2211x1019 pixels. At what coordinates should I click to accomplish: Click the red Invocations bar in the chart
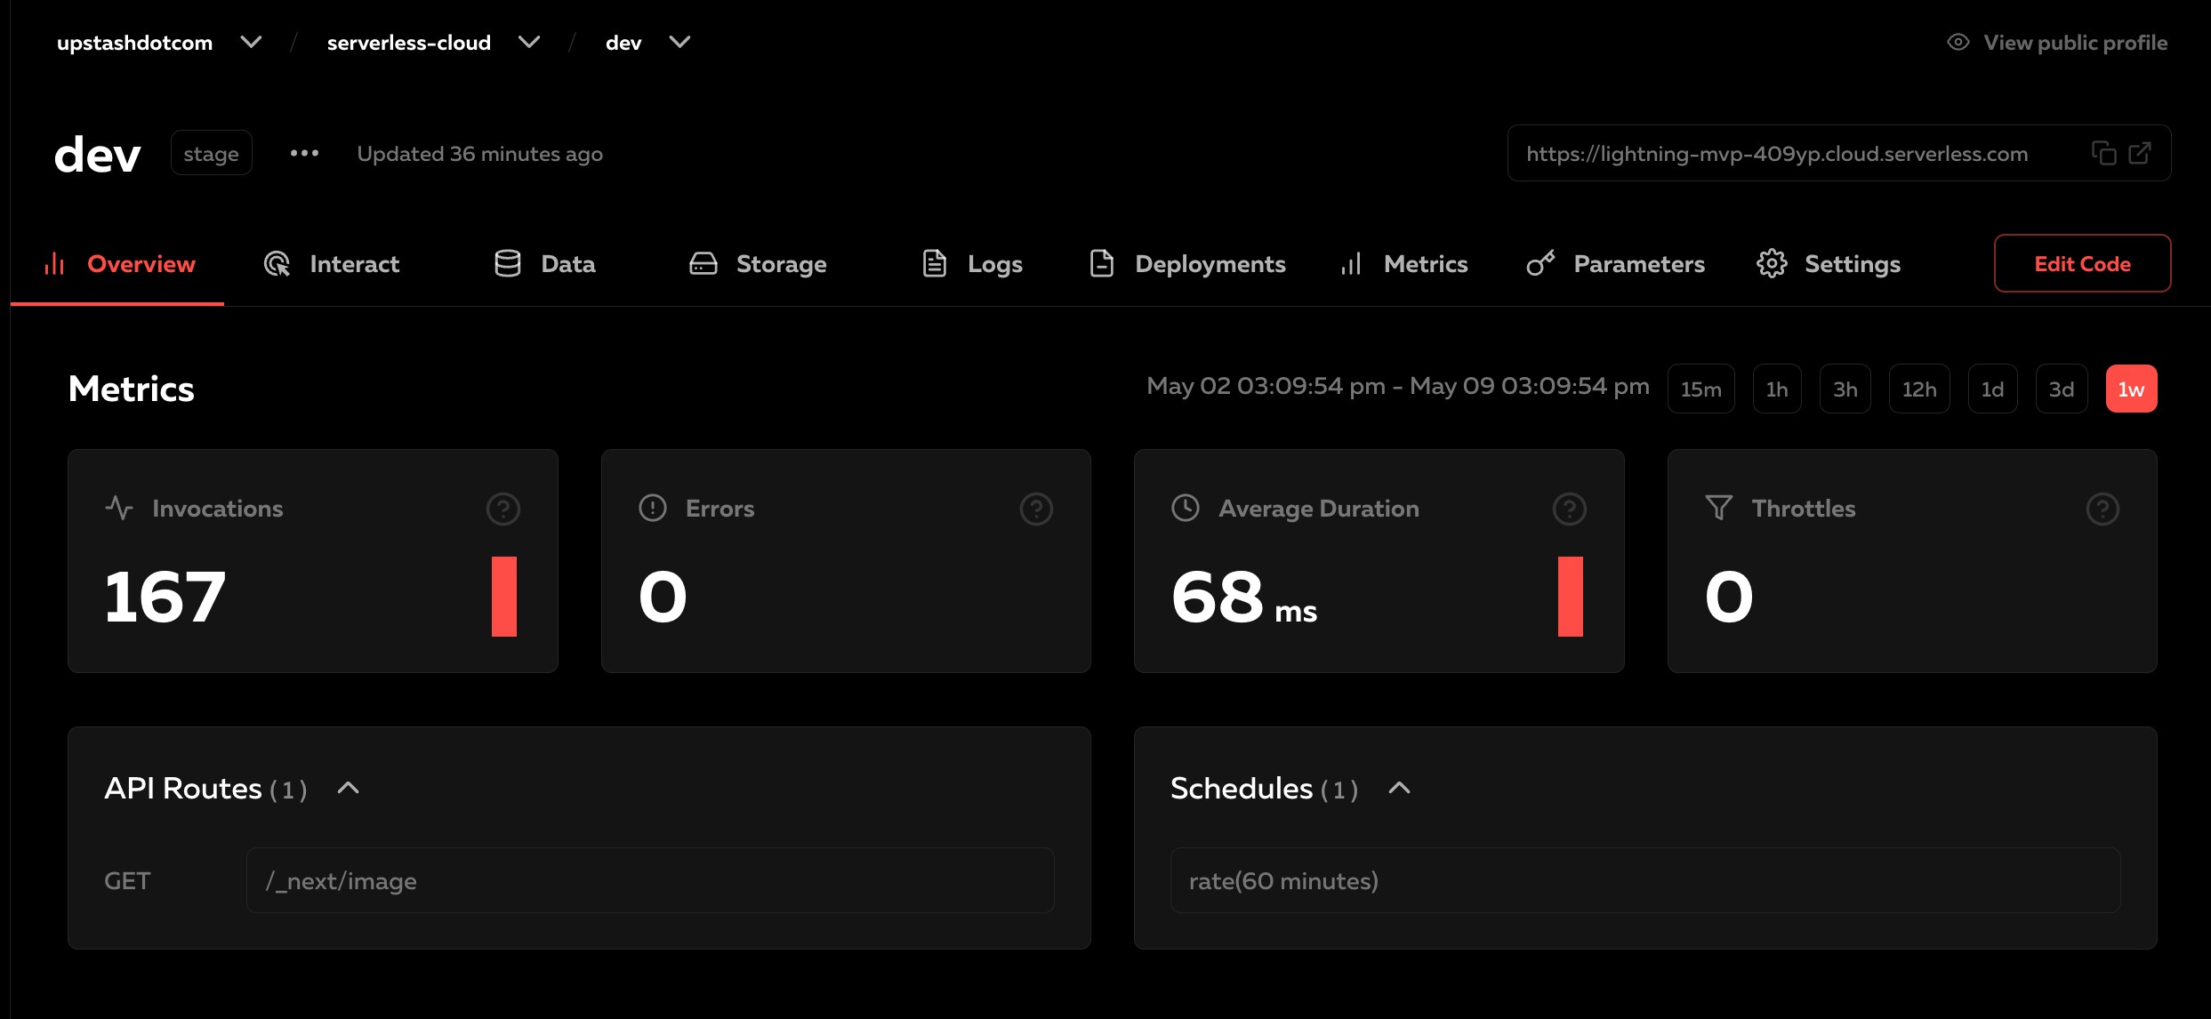point(503,598)
